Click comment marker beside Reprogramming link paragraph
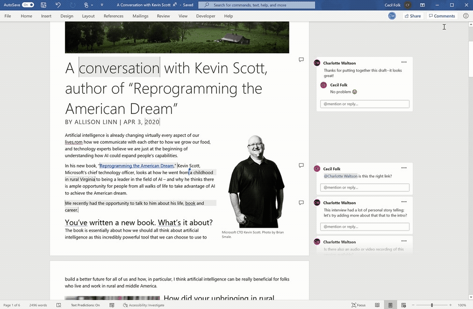Image resolution: width=473 pixels, height=309 pixels. [x=301, y=165]
